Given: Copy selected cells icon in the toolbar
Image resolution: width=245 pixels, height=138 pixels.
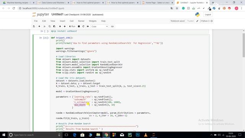Looking at the screenshot, I should 49,26.
